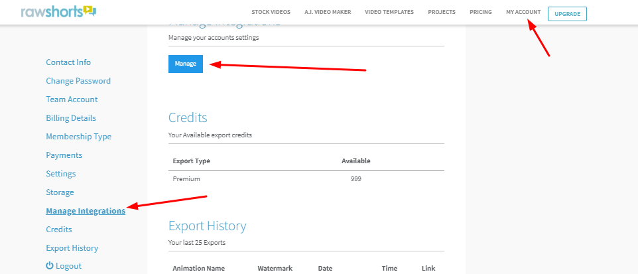This screenshot has width=638, height=274.
Task: Click the Time column header
Action: pos(389,268)
